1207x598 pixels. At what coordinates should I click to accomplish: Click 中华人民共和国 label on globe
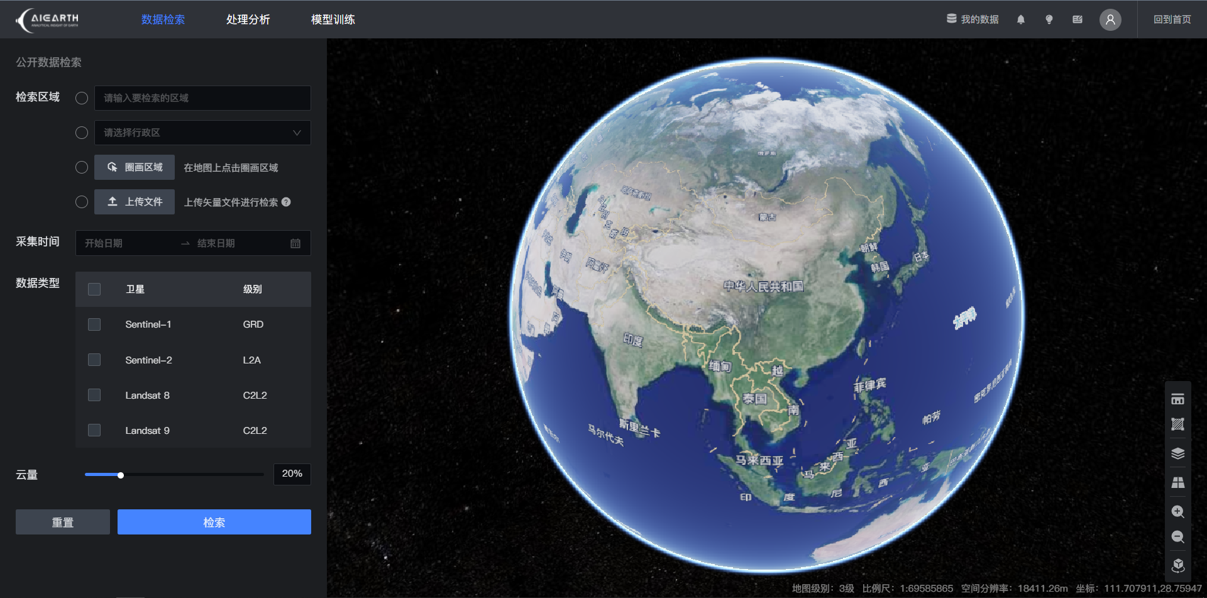pos(763,286)
